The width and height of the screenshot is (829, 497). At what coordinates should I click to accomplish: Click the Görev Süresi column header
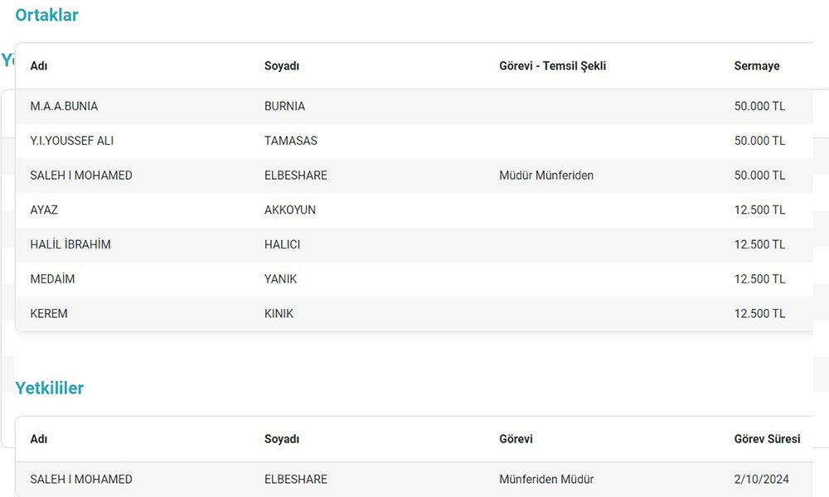coord(767,439)
